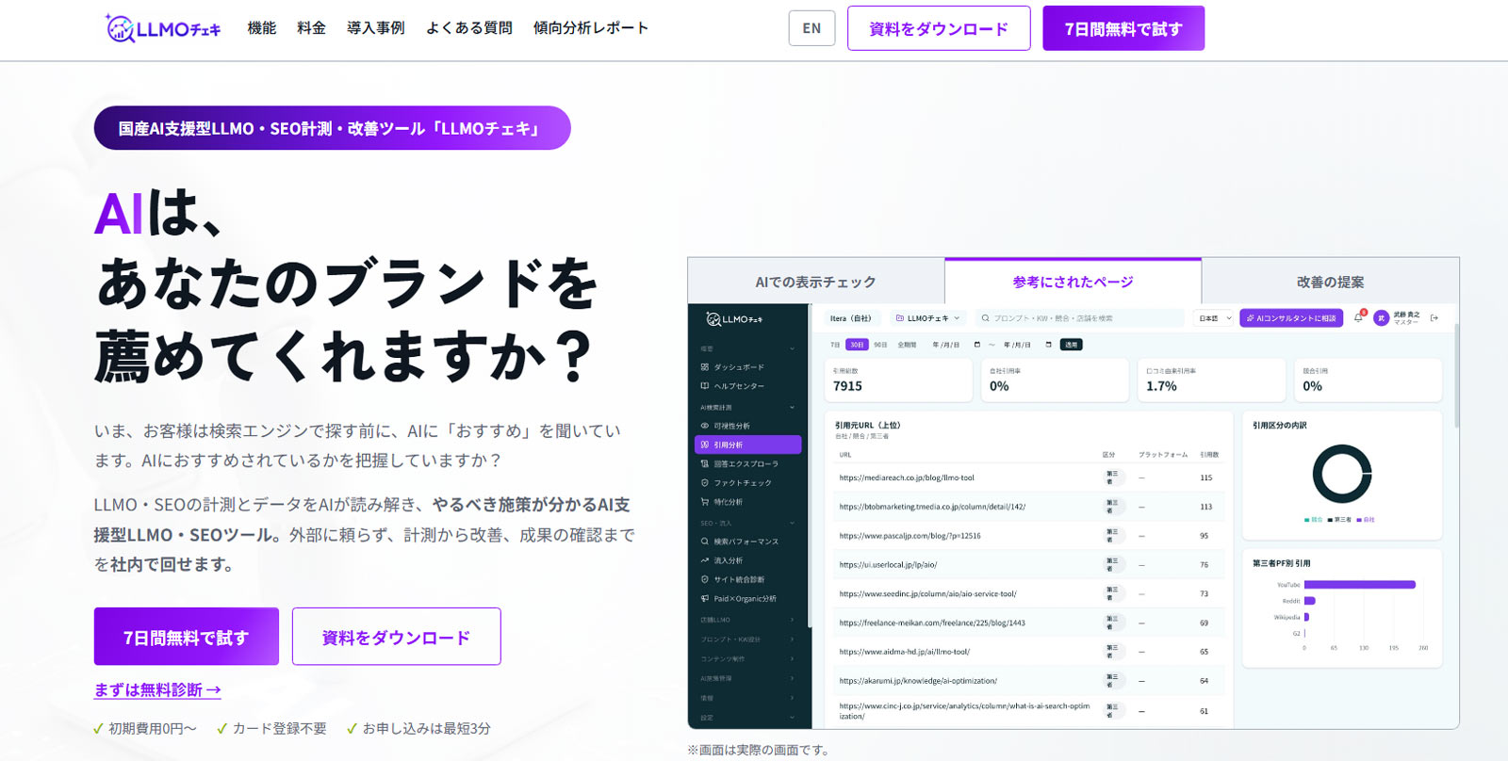The image size is (1508, 761).
Task: Switch site language with EN button
Action: pos(811,28)
